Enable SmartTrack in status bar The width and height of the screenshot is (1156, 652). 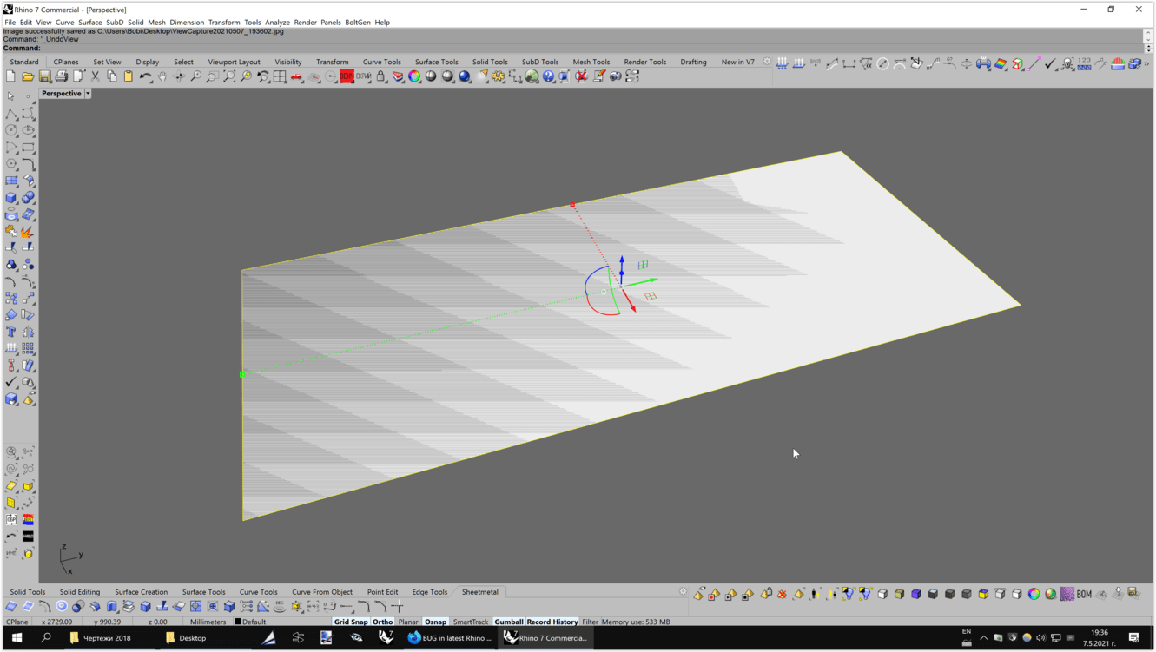470,622
